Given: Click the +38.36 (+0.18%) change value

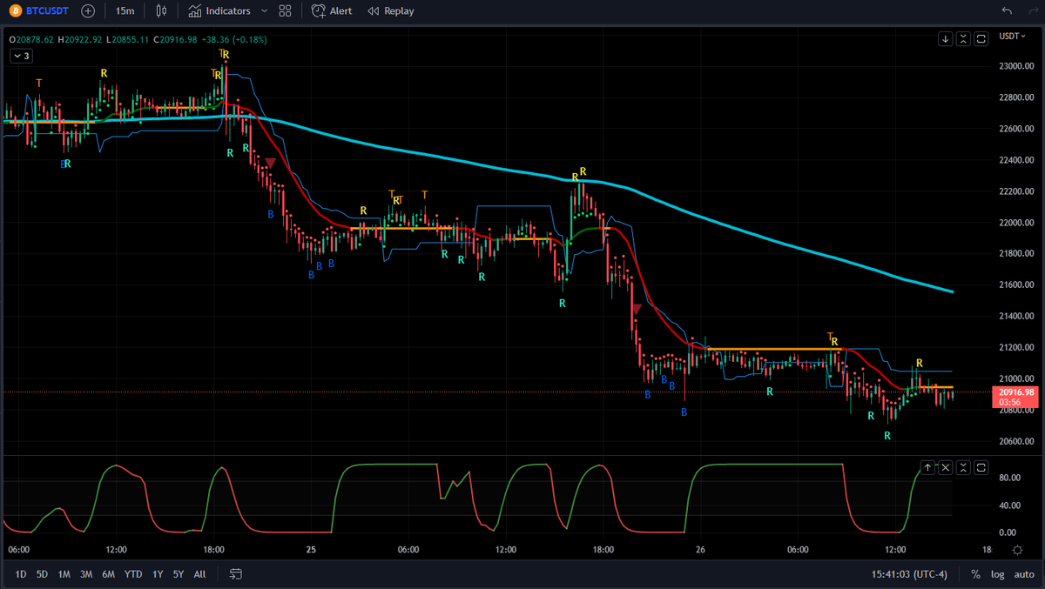Looking at the screenshot, I should click(235, 39).
